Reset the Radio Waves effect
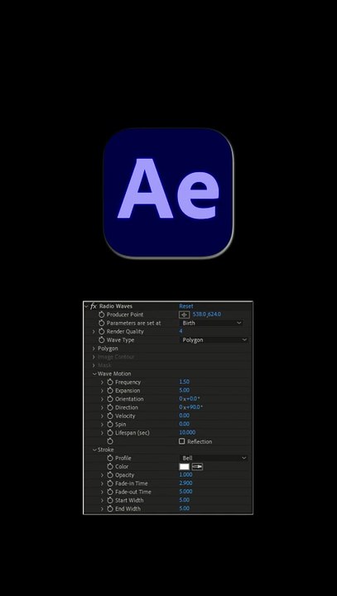 point(186,306)
